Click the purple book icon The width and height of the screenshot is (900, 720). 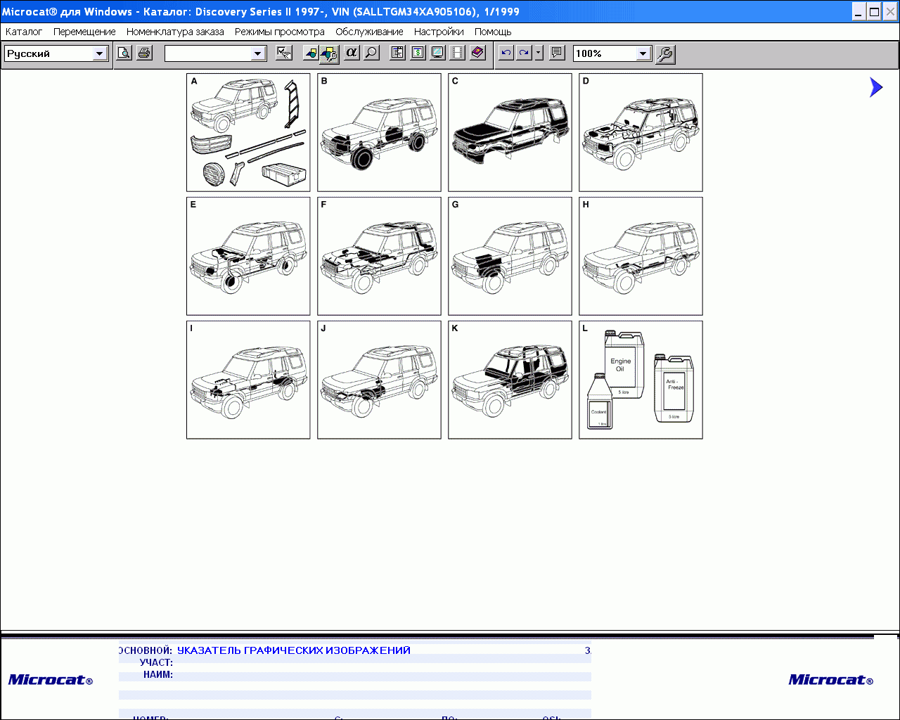coord(477,53)
